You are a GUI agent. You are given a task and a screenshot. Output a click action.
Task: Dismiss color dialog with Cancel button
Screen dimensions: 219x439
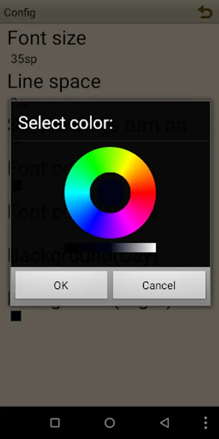coord(159,285)
